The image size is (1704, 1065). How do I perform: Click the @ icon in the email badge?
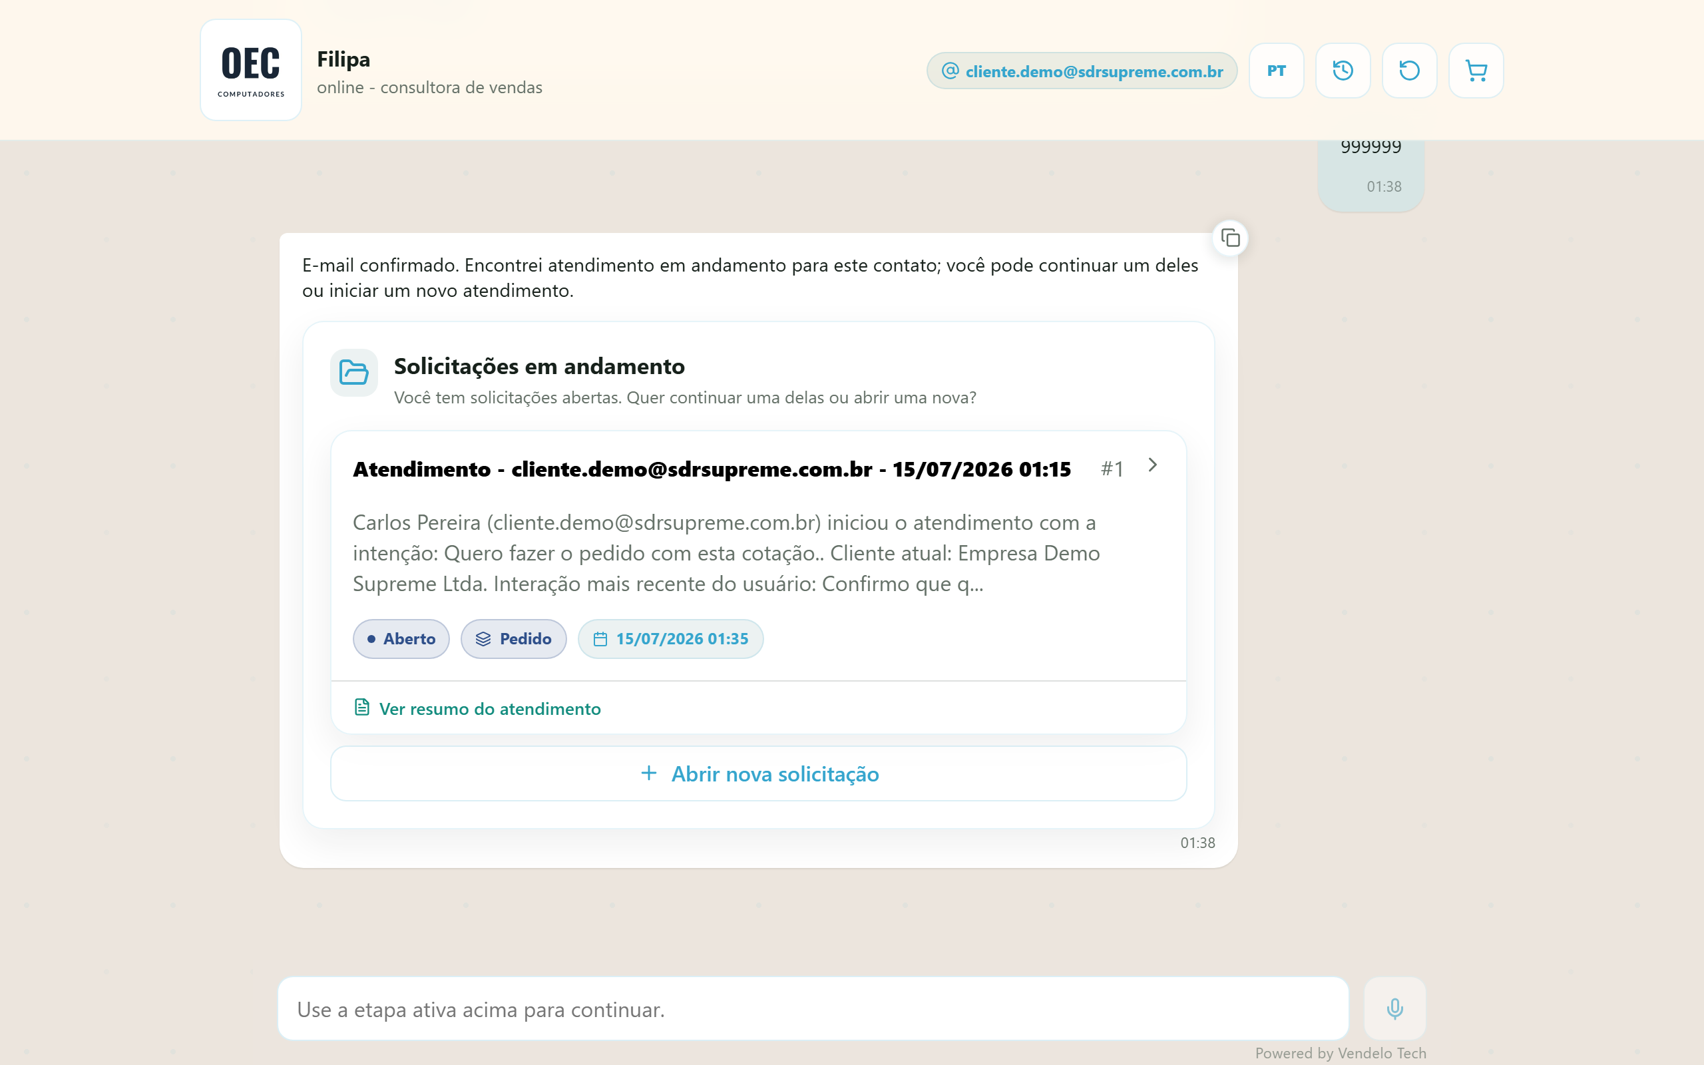click(950, 71)
